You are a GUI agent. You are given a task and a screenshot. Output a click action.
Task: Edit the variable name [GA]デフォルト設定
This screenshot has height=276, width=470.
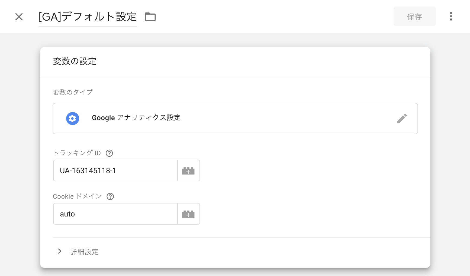[x=88, y=17]
